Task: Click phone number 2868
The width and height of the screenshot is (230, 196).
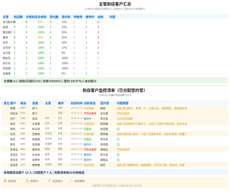Action: tap(23, 154)
